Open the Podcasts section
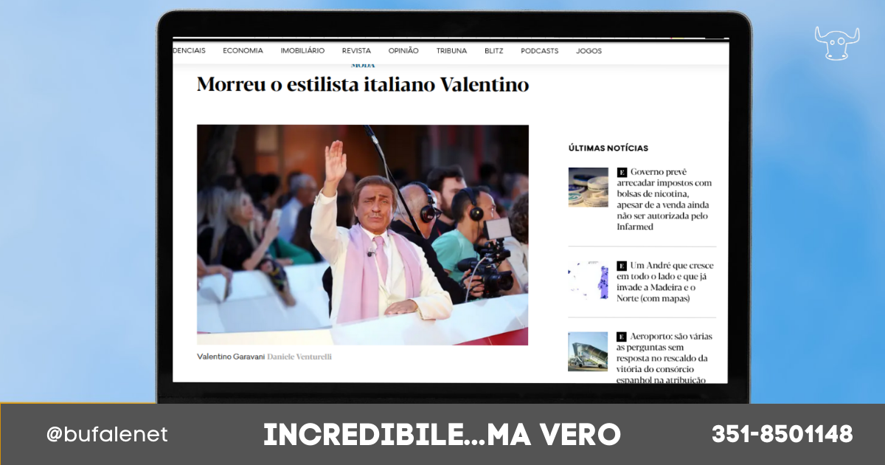885x465 pixels. pyautogui.click(x=539, y=51)
